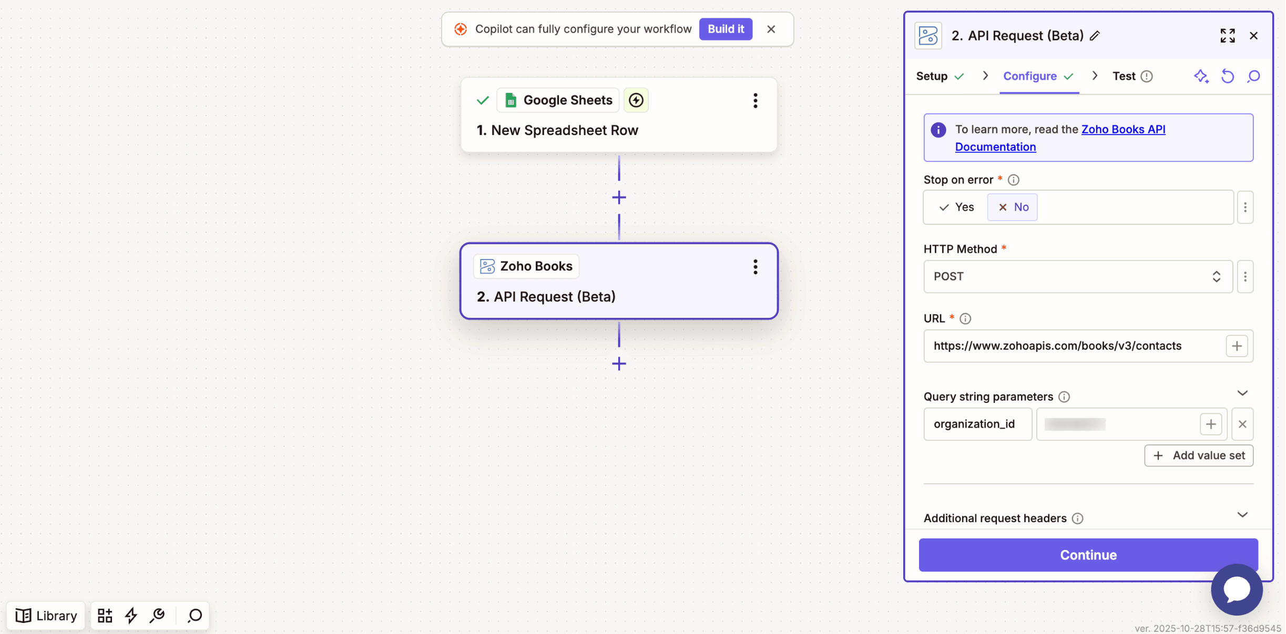Screen dimensions: 1286x634
Task: Open the Zapier Library panel
Action: (x=45, y=615)
